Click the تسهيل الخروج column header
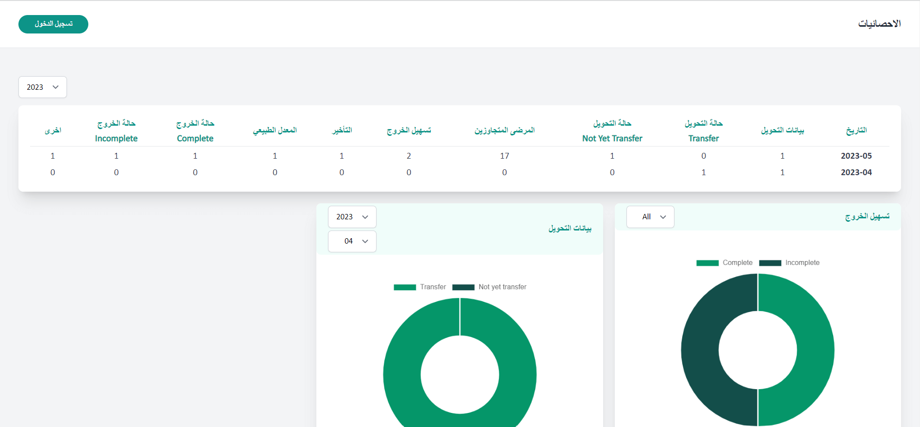The image size is (920, 427). pos(409,130)
